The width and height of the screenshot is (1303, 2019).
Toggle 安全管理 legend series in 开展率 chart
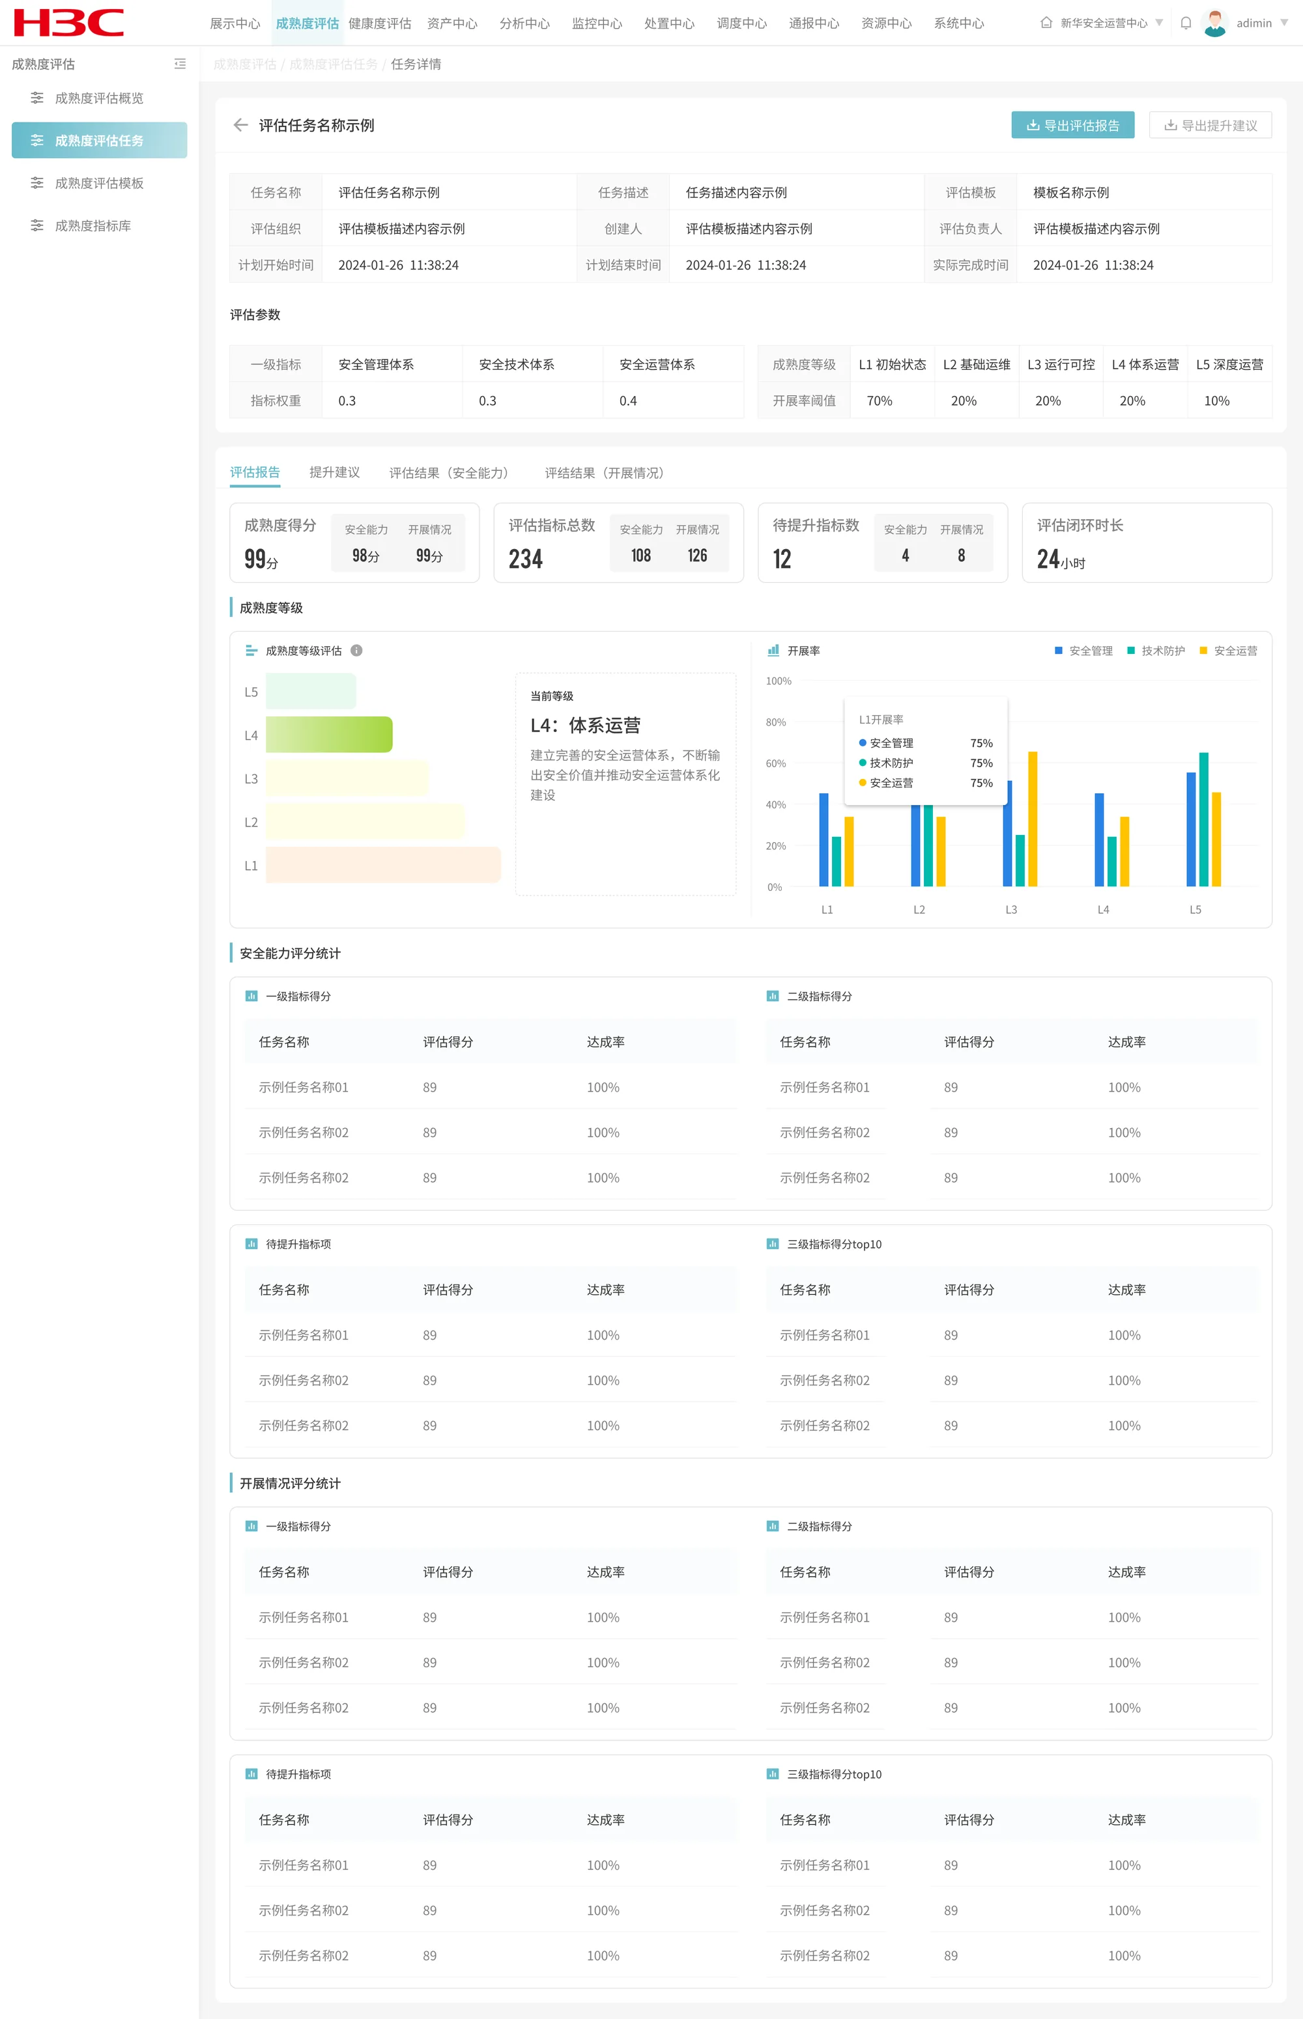[x=1083, y=651]
